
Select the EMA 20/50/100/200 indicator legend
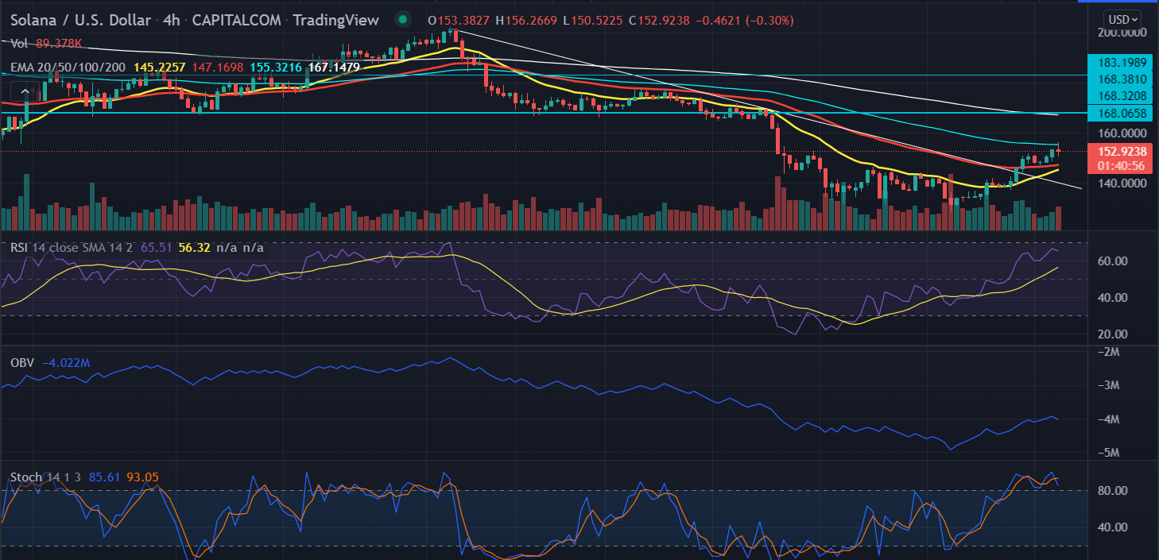[x=68, y=68]
